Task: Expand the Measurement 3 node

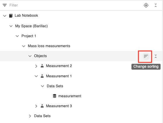Action: (x=36, y=106)
